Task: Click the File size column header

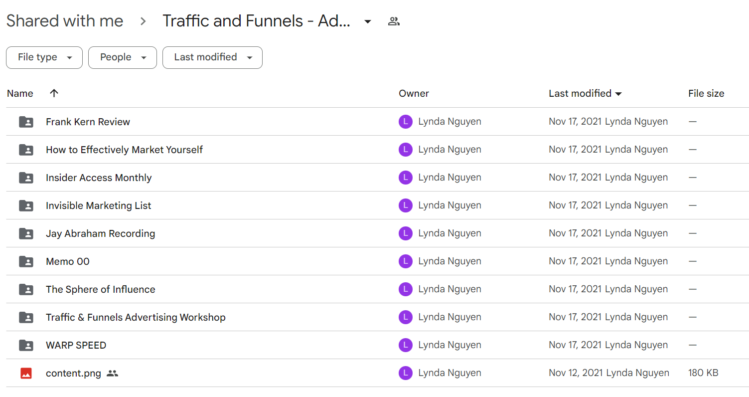Action: 706,93
